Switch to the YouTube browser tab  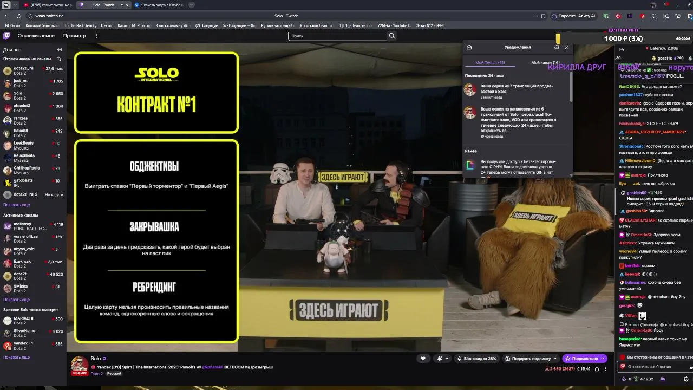[x=48, y=5]
